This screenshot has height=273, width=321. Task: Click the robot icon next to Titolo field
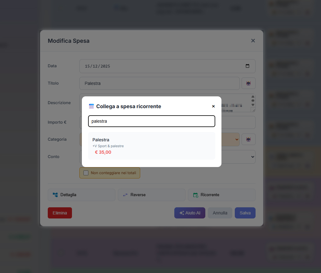pos(248,83)
